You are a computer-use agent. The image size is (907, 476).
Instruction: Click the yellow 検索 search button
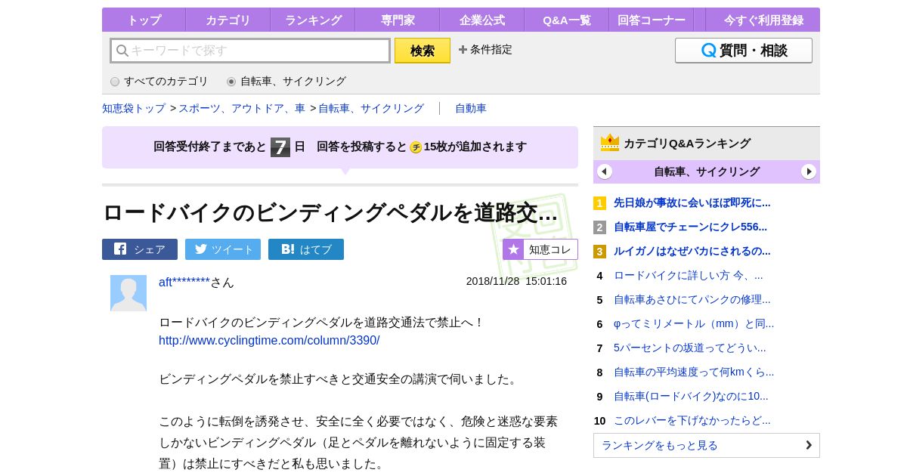(423, 51)
